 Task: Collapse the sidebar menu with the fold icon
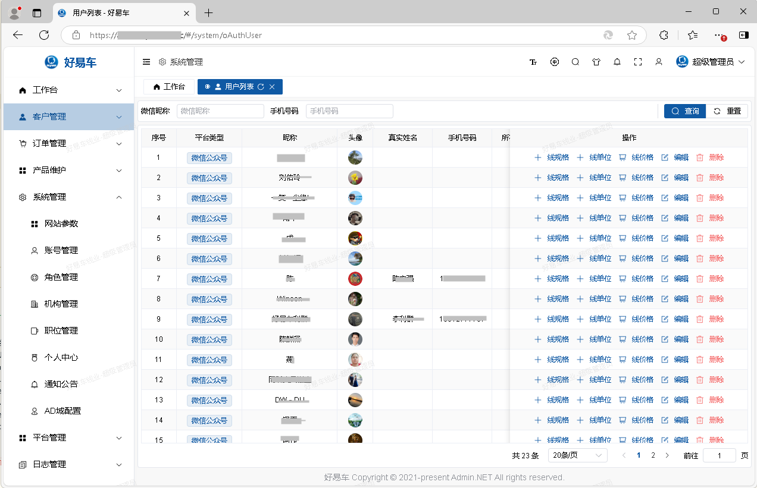[x=146, y=62]
